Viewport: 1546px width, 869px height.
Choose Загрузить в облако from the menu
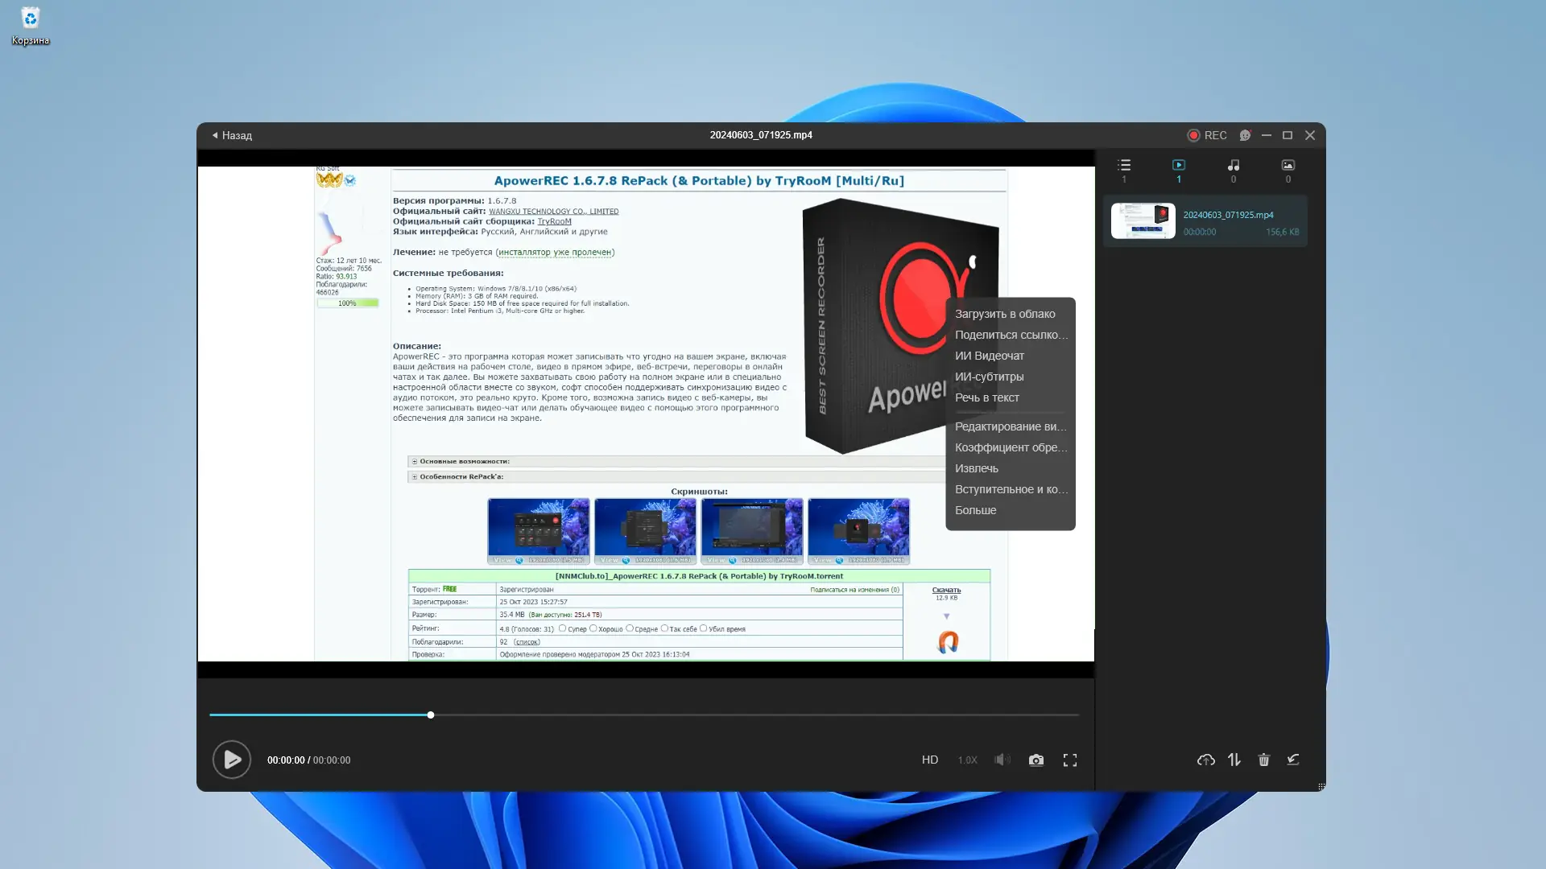[x=1004, y=314]
